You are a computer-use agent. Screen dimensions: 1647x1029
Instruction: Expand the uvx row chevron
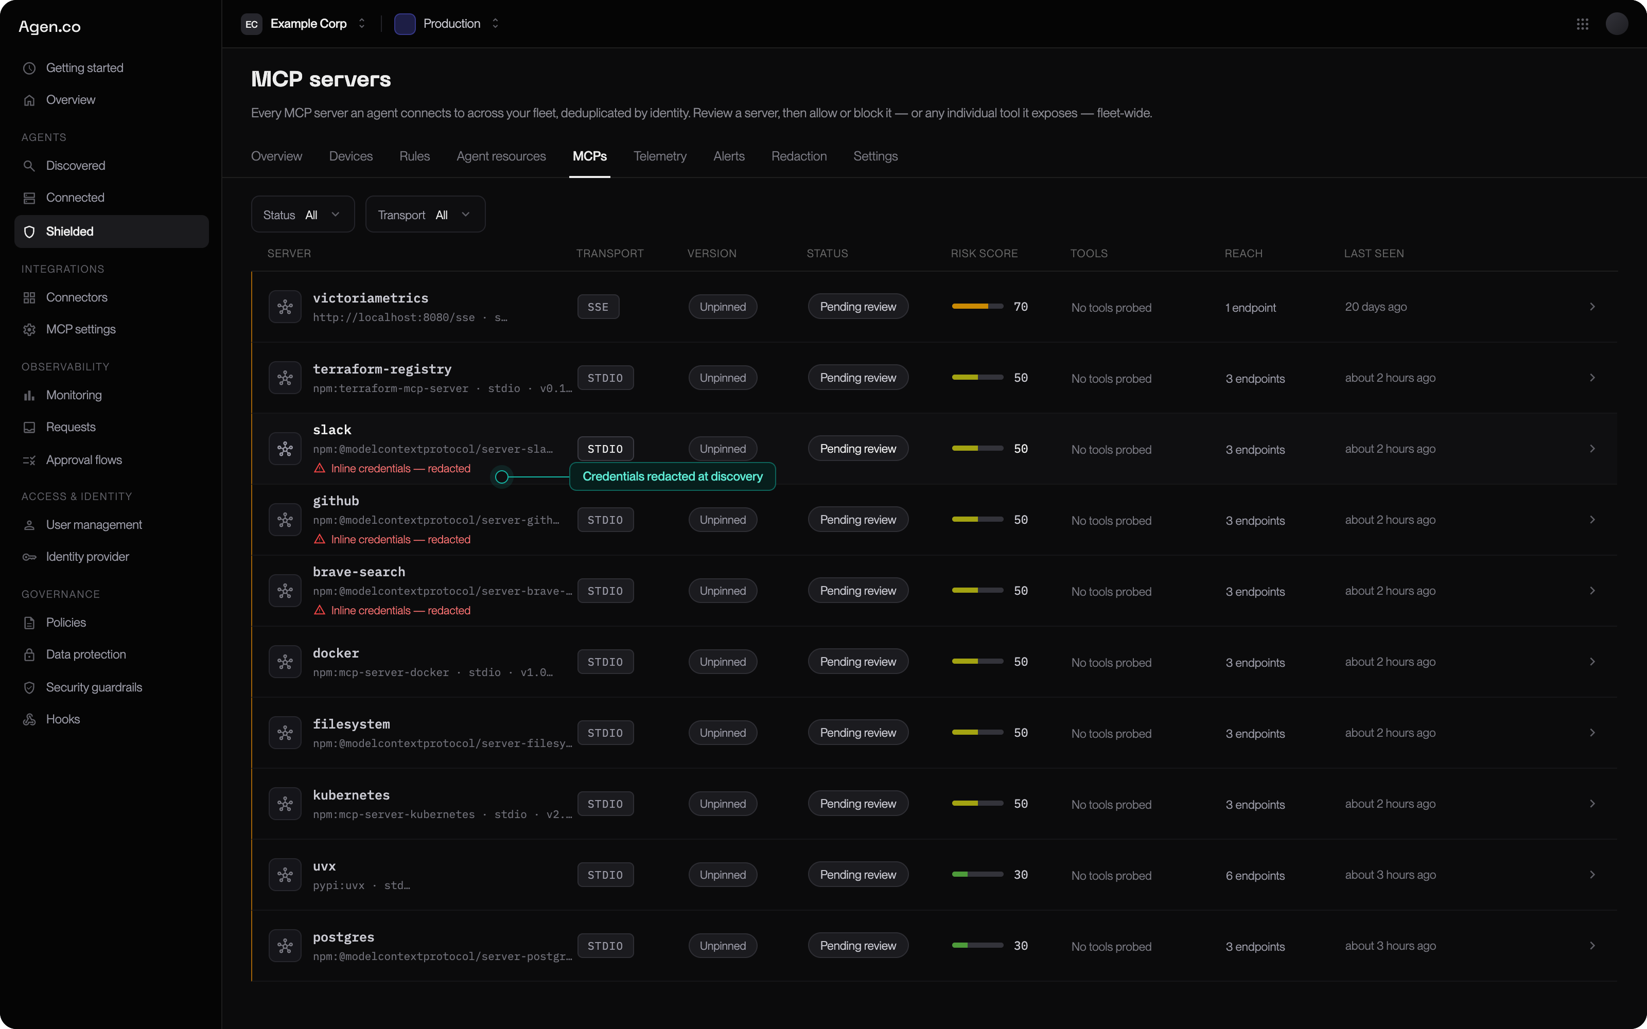pos(1592,875)
